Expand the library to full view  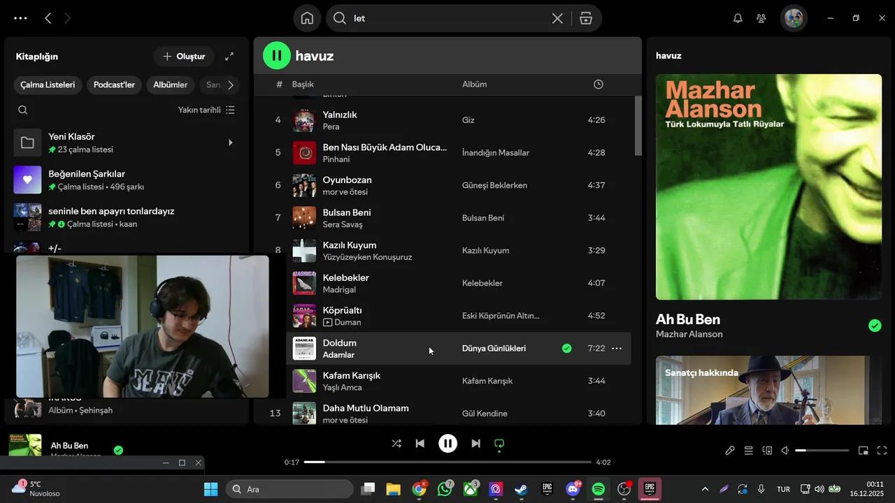pos(229,57)
